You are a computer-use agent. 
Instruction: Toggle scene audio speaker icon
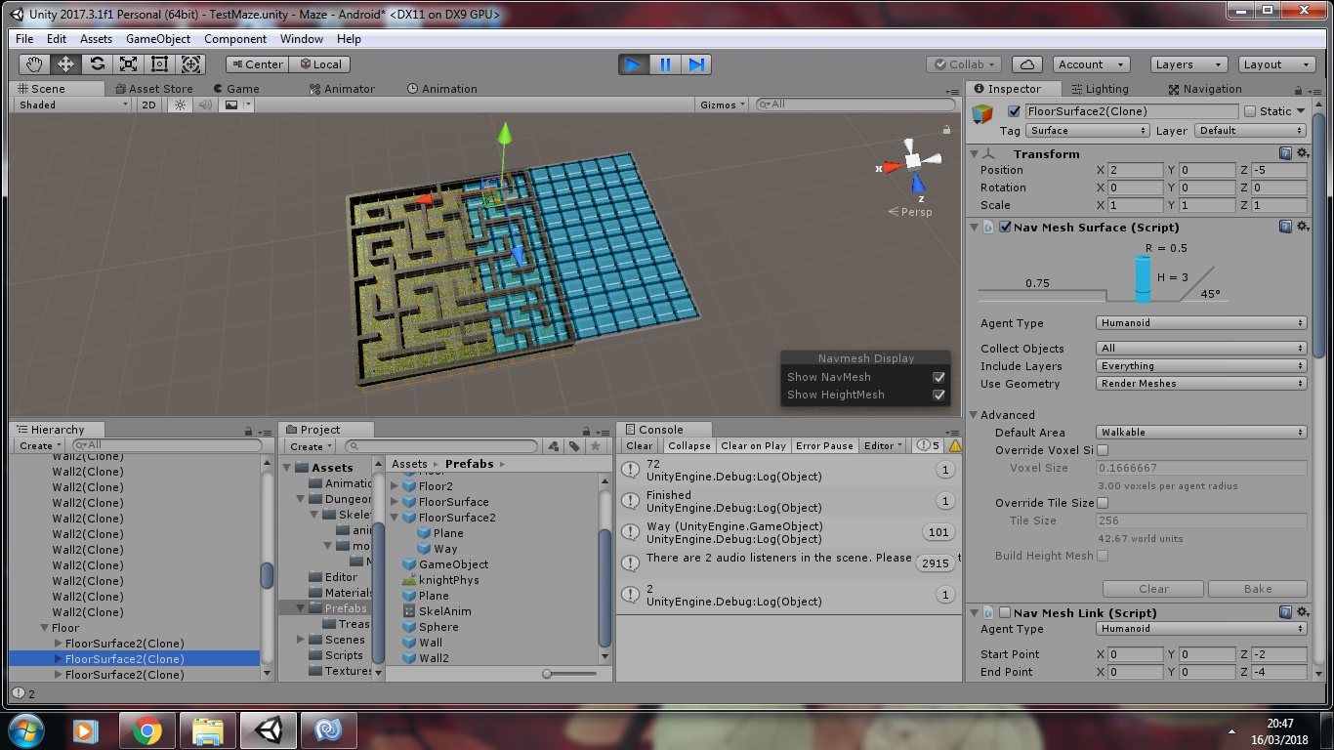click(205, 104)
